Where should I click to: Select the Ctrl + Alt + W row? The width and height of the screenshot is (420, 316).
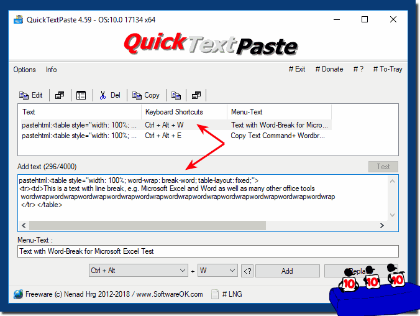click(176, 125)
